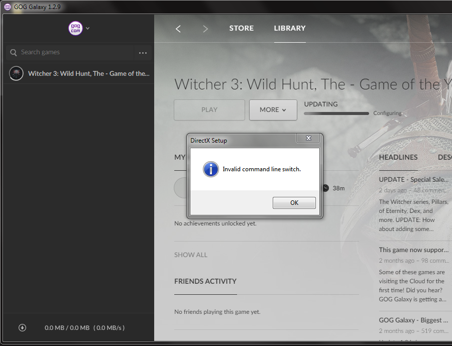Screen dimensions: 452x346
Task: Select Witcher 3 in the sidebar game list
Action: point(79,73)
